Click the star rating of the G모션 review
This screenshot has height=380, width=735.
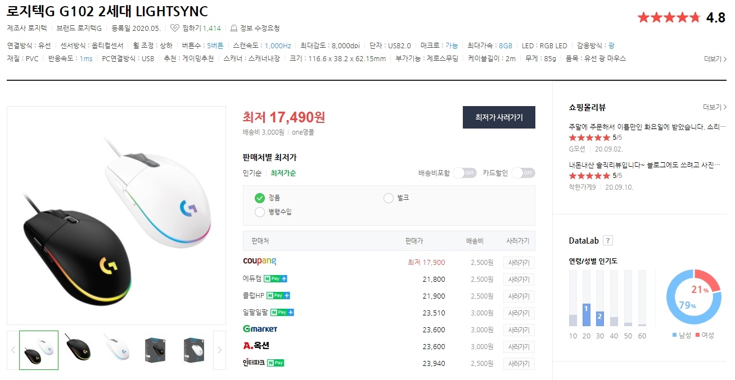pyautogui.click(x=589, y=138)
